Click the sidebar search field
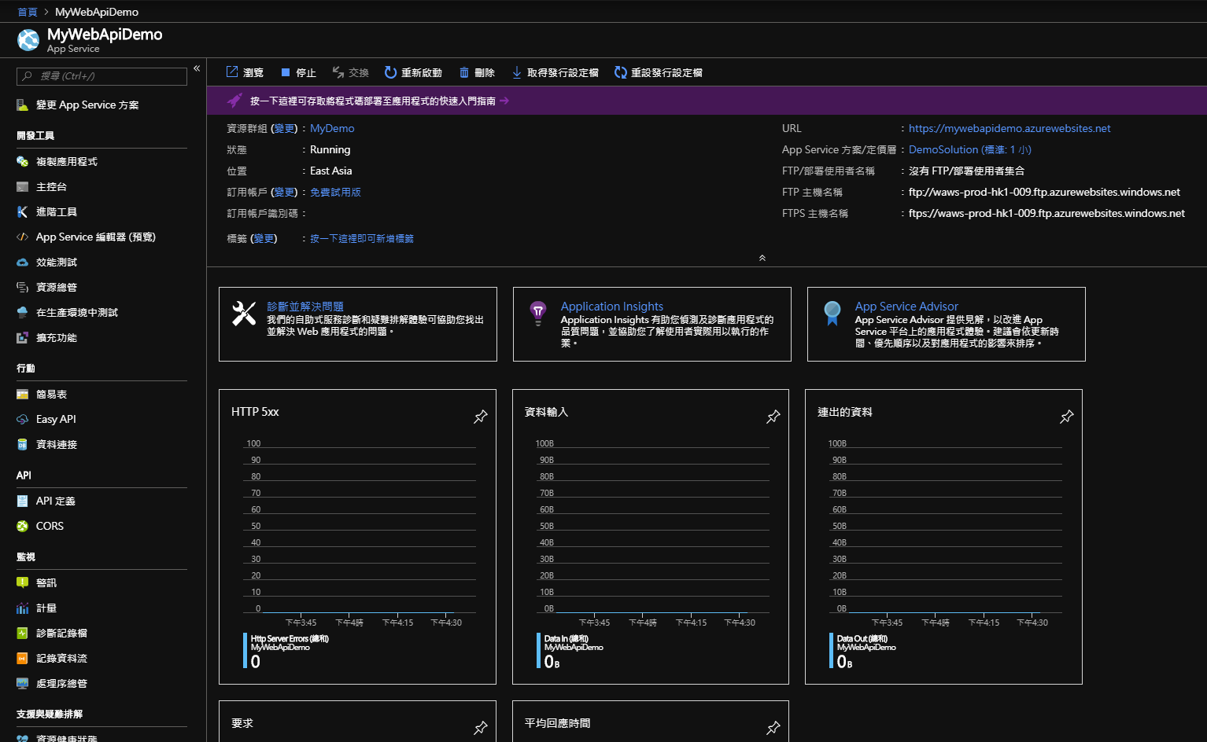The height and width of the screenshot is (742, 1207). 102,76
